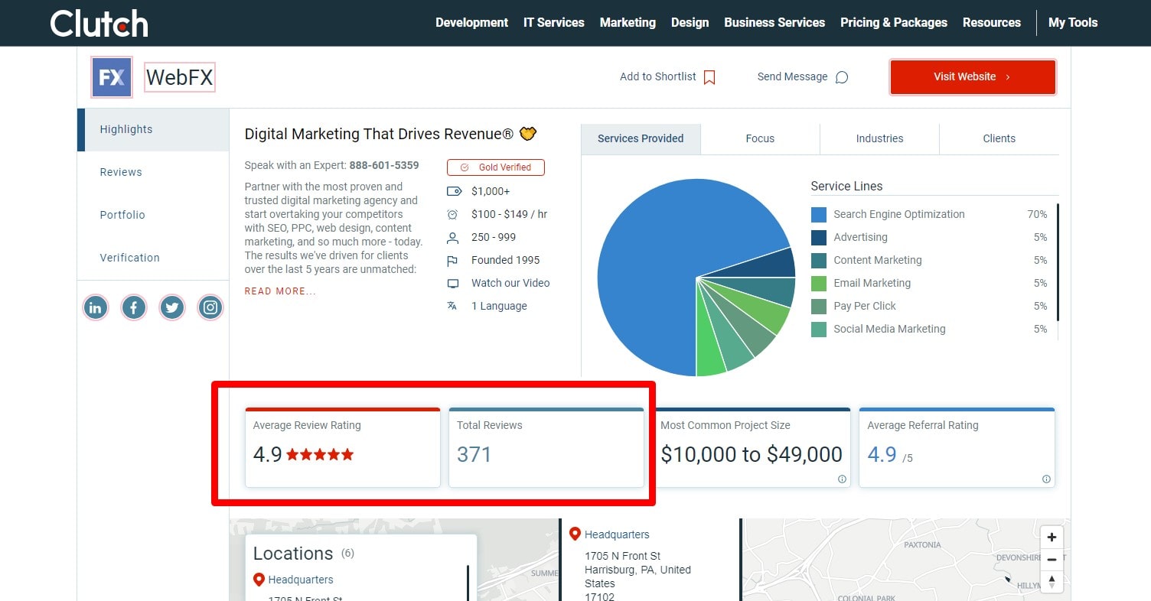The width and height of the screenshot is (1151, 601).
Task: Click the Add to Shortlist bookmark icon
Action: point(709,77)
